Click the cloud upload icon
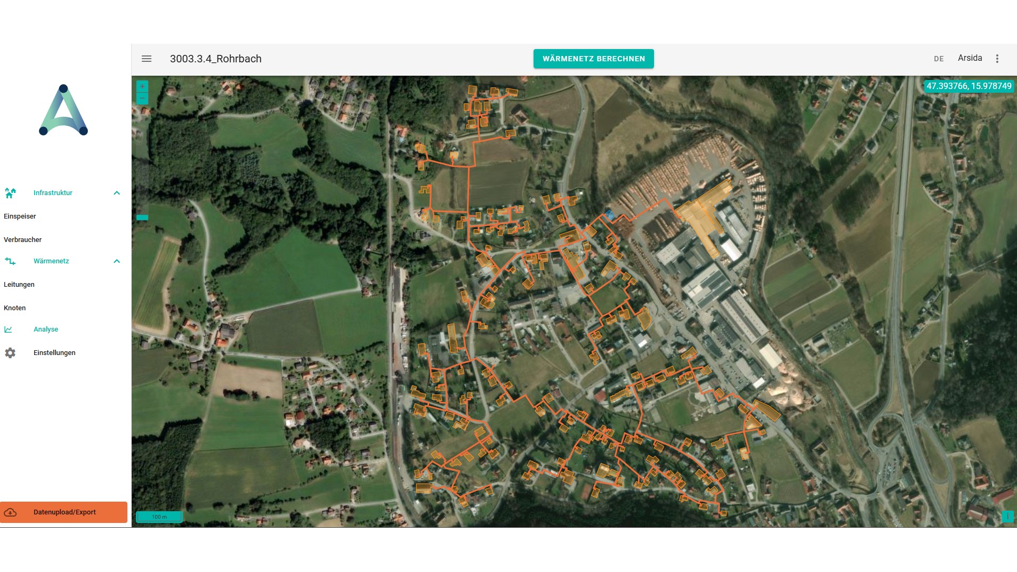 point(10,512)
